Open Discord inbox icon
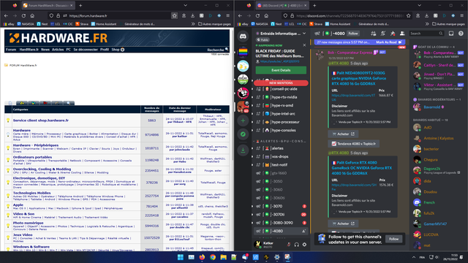Screen dimensions: 468x263 click(x=451, y=34)
